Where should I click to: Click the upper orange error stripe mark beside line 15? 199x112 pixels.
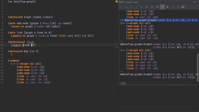click(x=117, y=44)
